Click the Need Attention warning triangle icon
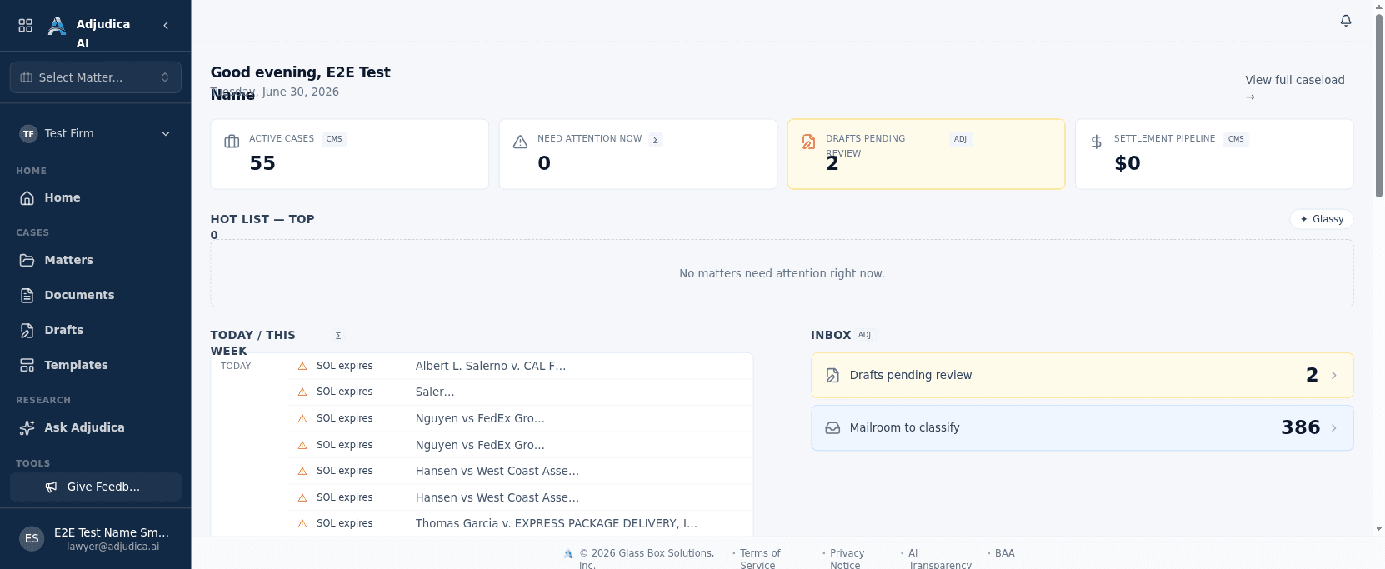This screenshot has width=1385, height=569. click(521, 142)
